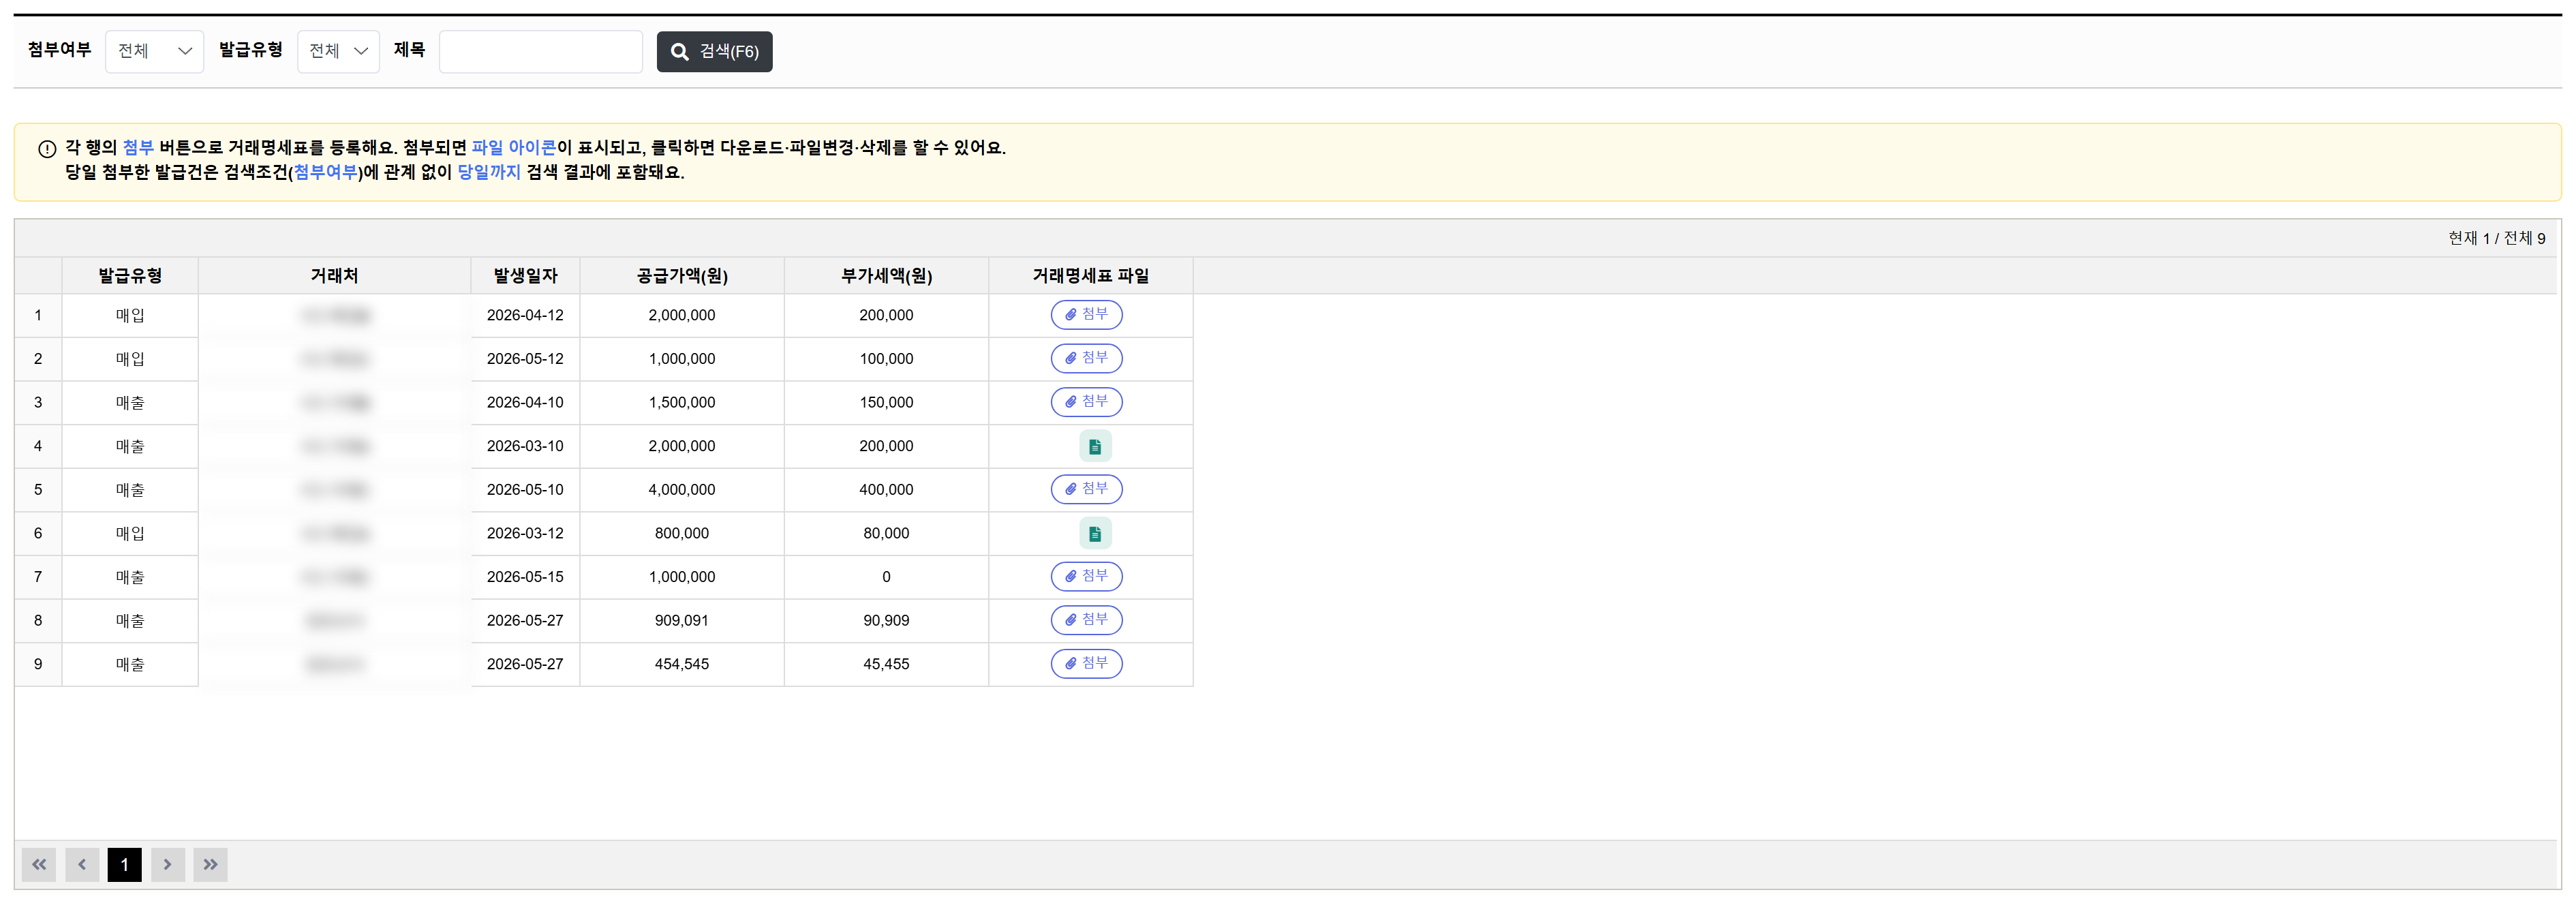The image size is (2576, 901).
Task: Click the supply amount 1,500,000
Action: (x=682, y=402)
